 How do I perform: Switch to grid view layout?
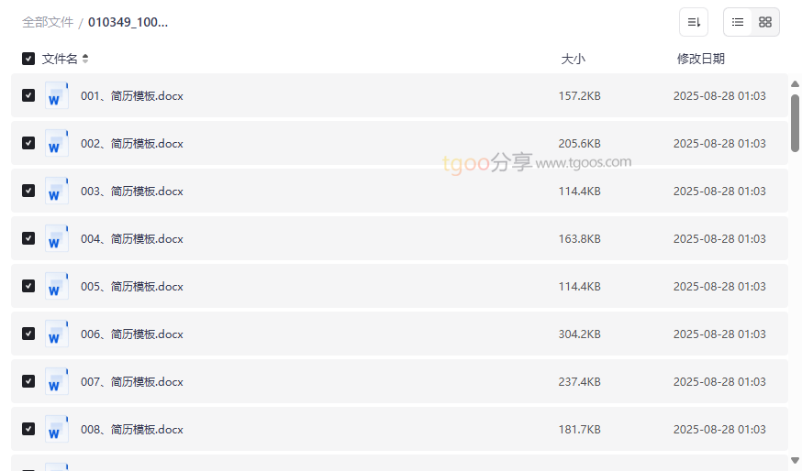pyautogui.click(x=765, y=22)
